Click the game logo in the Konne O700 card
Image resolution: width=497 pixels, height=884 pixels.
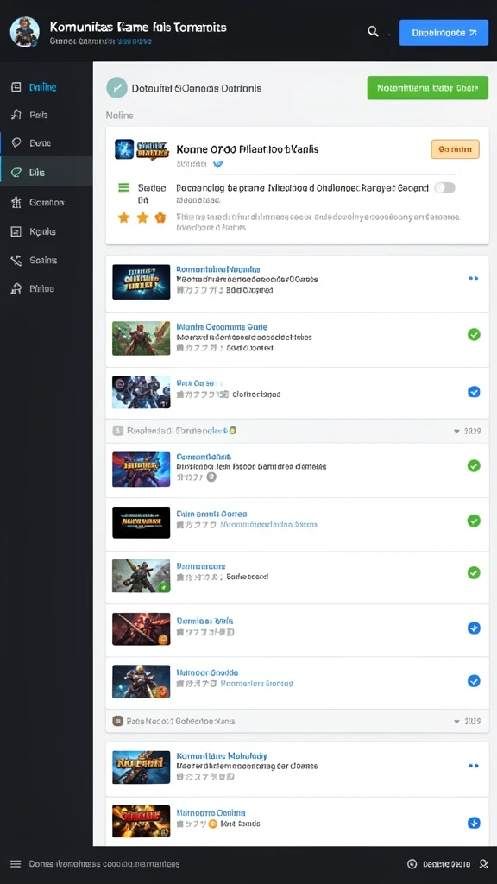click(x=142, y=149)
